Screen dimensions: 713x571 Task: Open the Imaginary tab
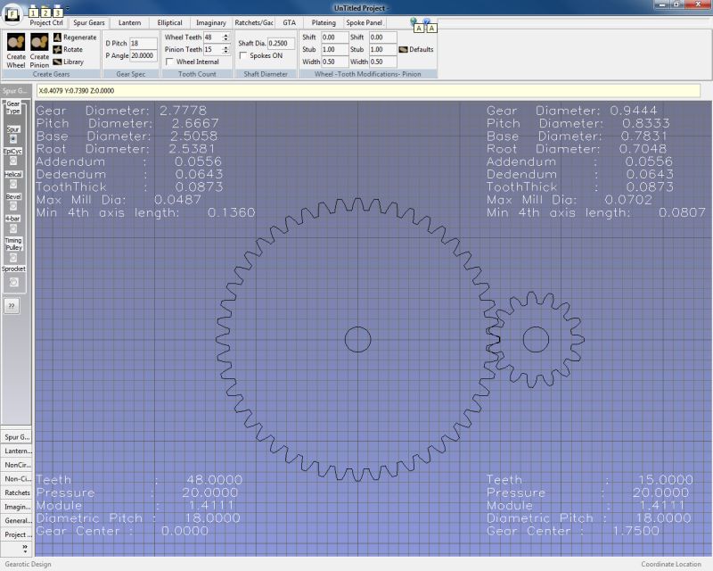[211, 22]
